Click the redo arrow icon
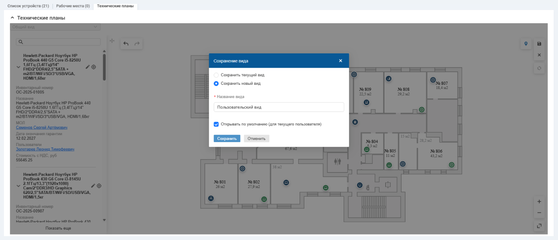This screenshot has width=558, height=240. click(137, 44)
